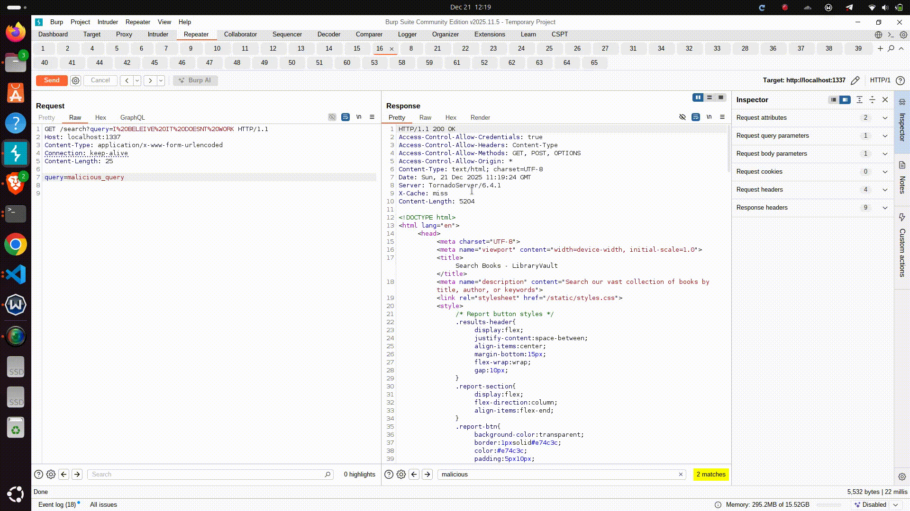Screen dimensions: 910x511
Task: Edit target with pencil icon
Action: [855, 80]
